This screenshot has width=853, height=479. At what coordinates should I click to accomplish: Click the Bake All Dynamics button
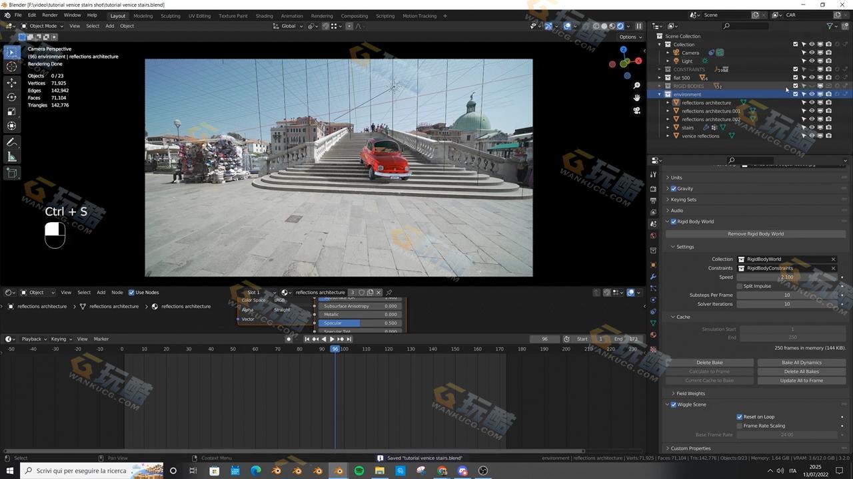pyautogui.click(x=801, y=363)
